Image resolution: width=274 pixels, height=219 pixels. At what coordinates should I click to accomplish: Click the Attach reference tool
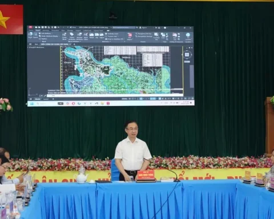click(x=92, y=35)
